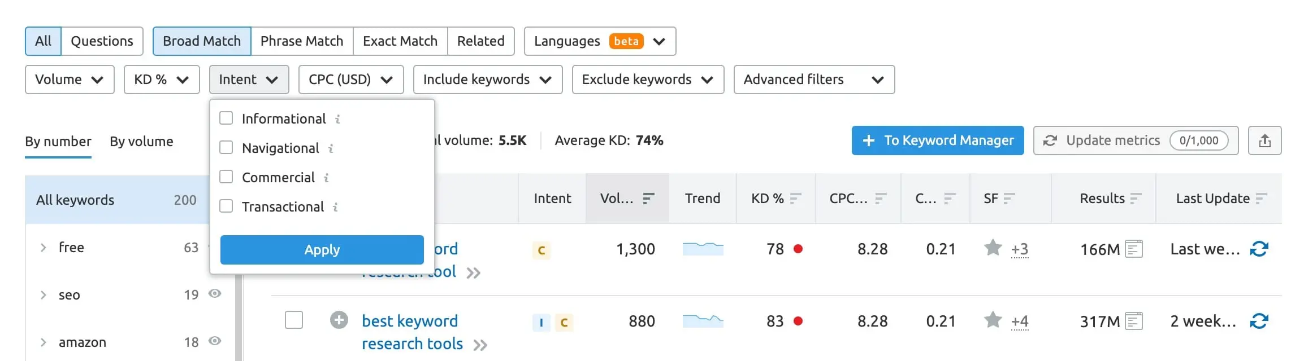
Task: Click the To Keyword Manager button
Action: [937, 140]
